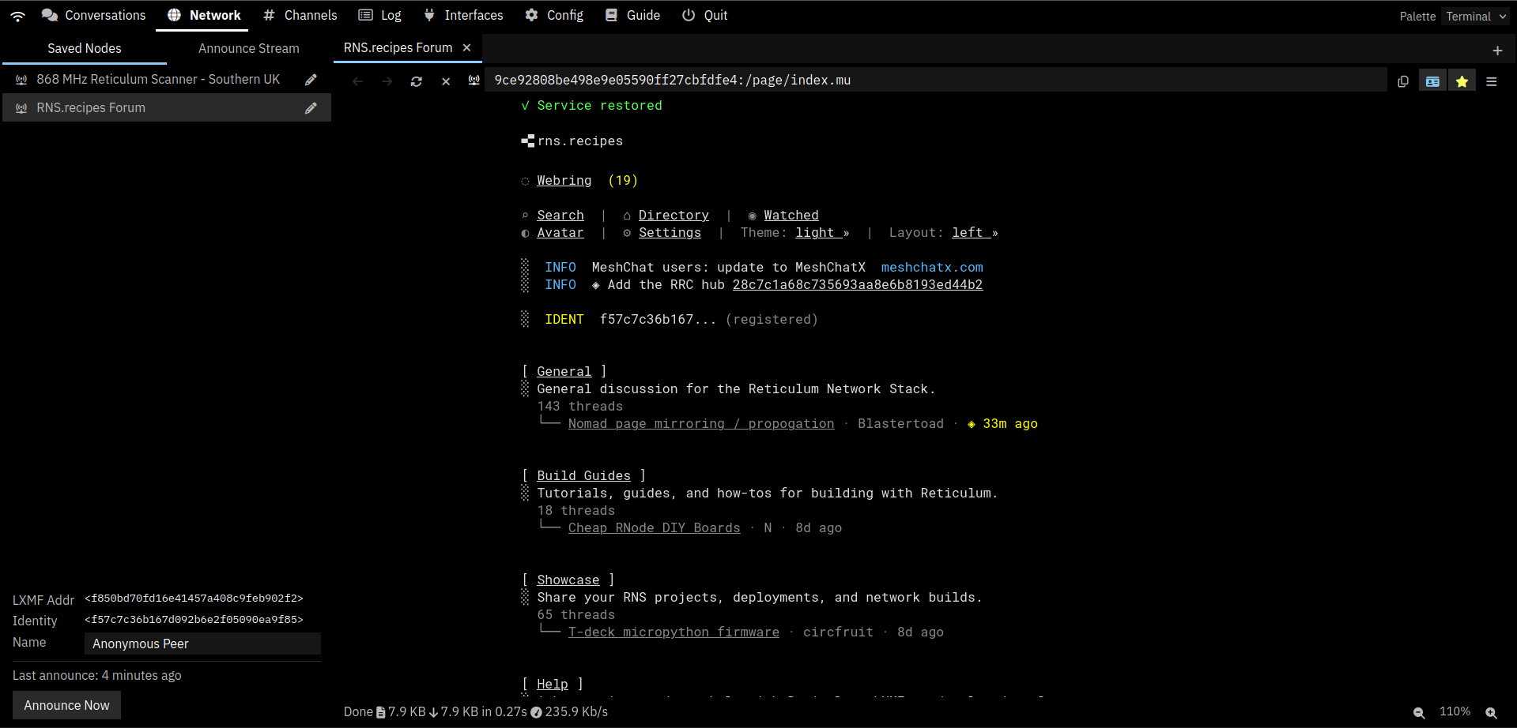Click the node icon beside the address bar
The height and width of the screenshot is (728, 1517).
[474, 81]
